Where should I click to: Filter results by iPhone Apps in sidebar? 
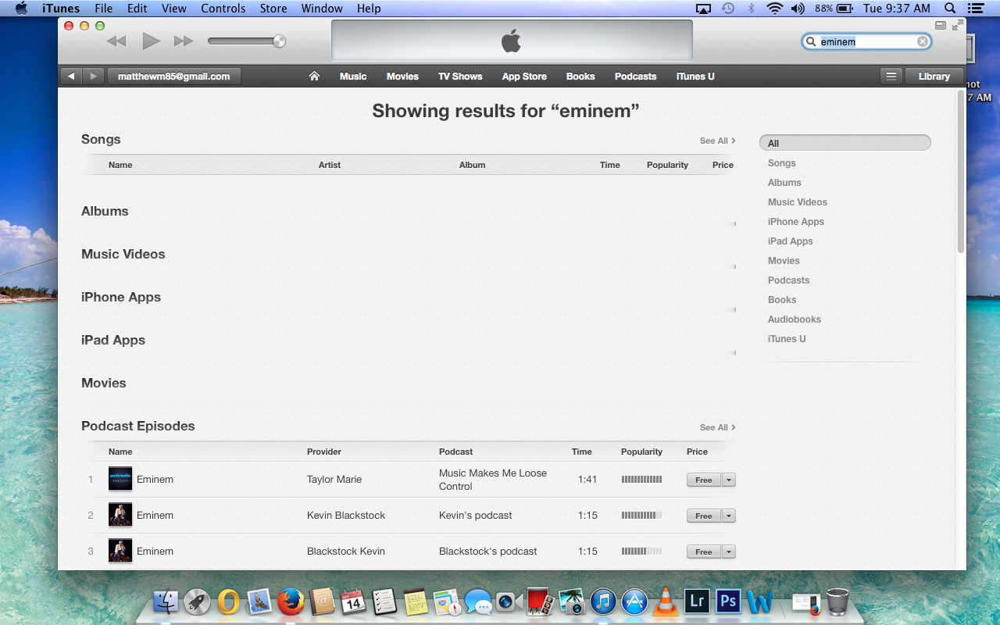tap(796, 221)
